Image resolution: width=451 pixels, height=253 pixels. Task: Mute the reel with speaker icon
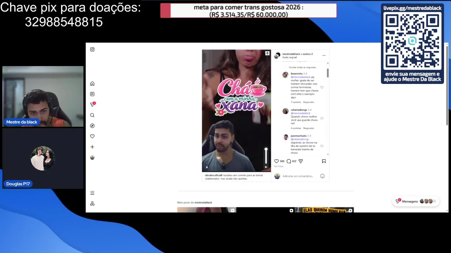click(x=266, y=167)
